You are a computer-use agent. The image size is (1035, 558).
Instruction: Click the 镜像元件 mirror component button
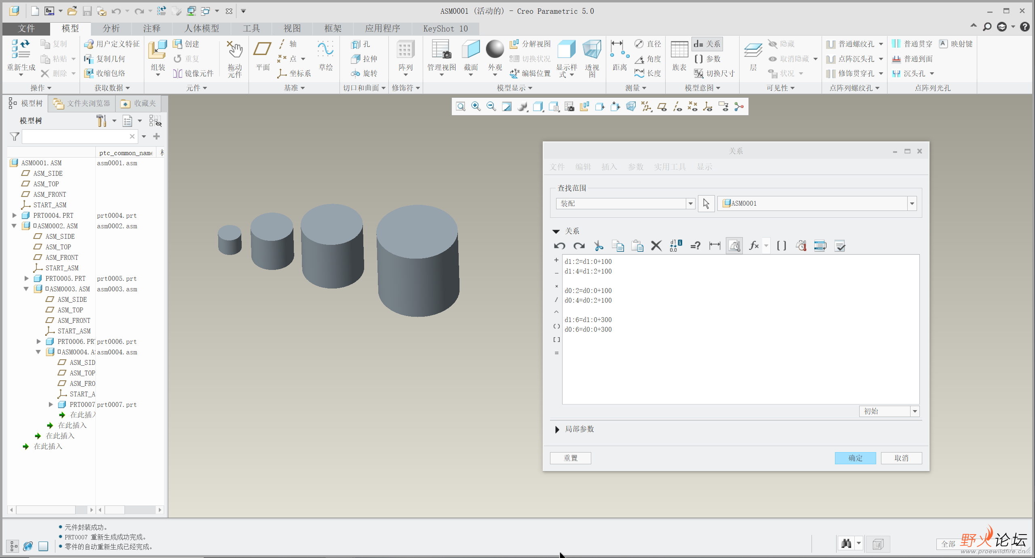coord(194,73)
